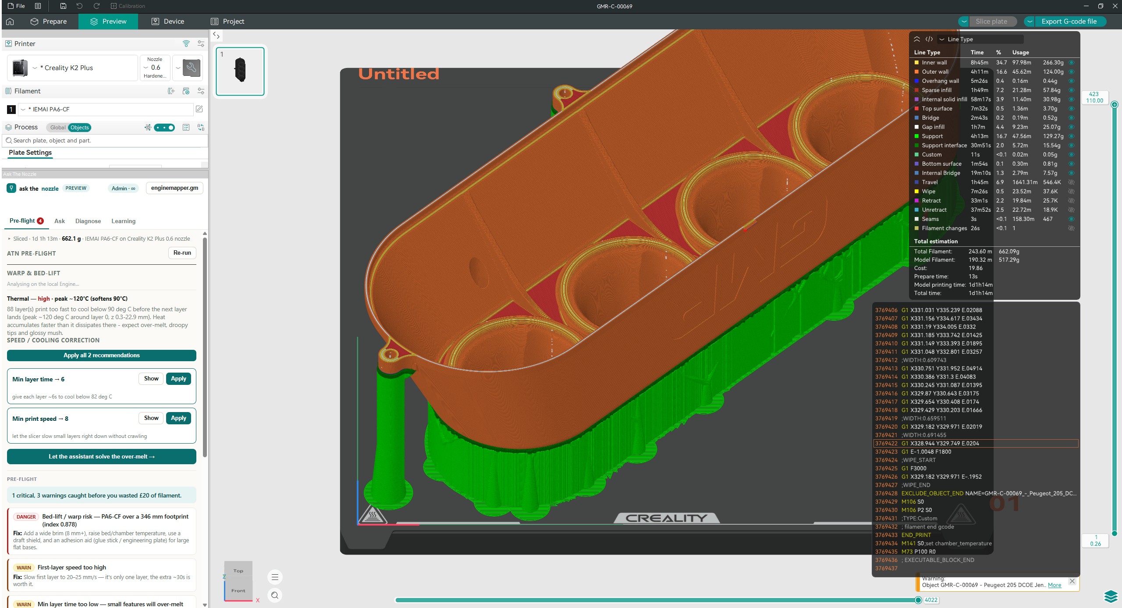
Task: Open the bed plate type dropdown arrow
Action: pos(178,68)
